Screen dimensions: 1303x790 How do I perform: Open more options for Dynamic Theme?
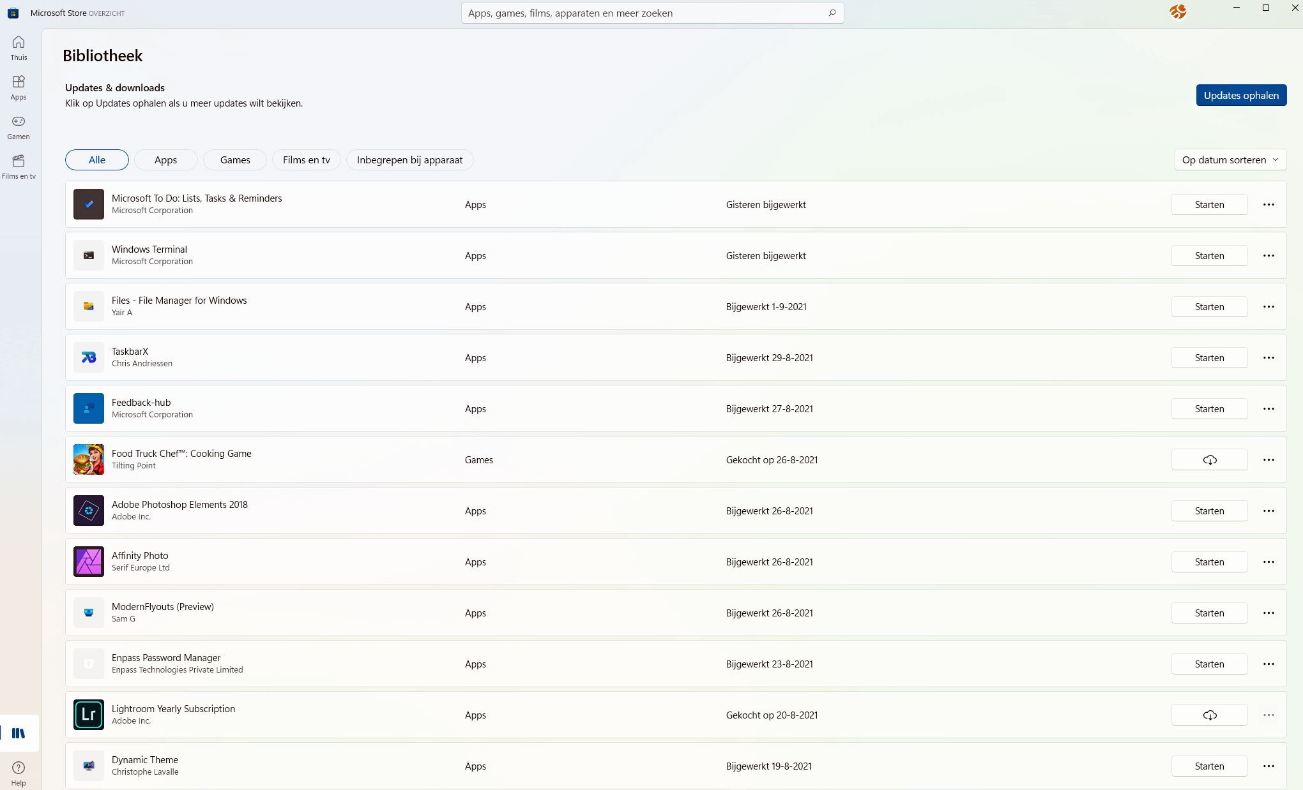[1269, 766]
